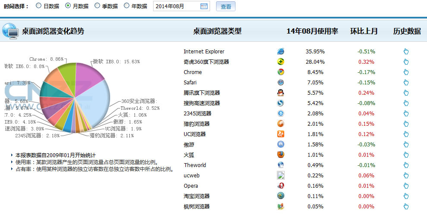The image size is (427, 220).
Task: Click the 奇虎360旗下浏览器 name
Action: pyautogui.click(x=206, y=62)
